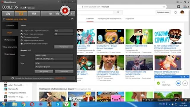The image size is (190, 107).
Task: Toggle Pause hotkey checkbox in Bandicam
Action: coord(22,34)
